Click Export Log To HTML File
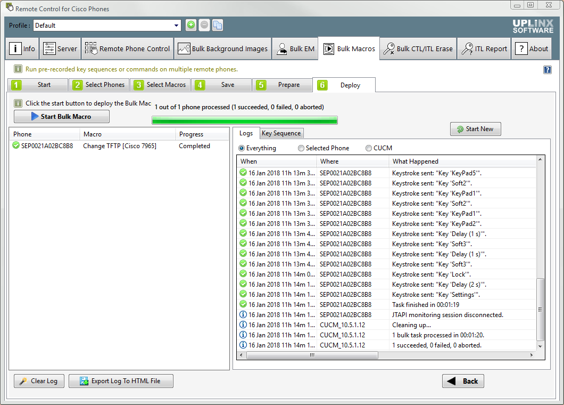This screenshot has width=564, height=405. (x=121, y=381)
